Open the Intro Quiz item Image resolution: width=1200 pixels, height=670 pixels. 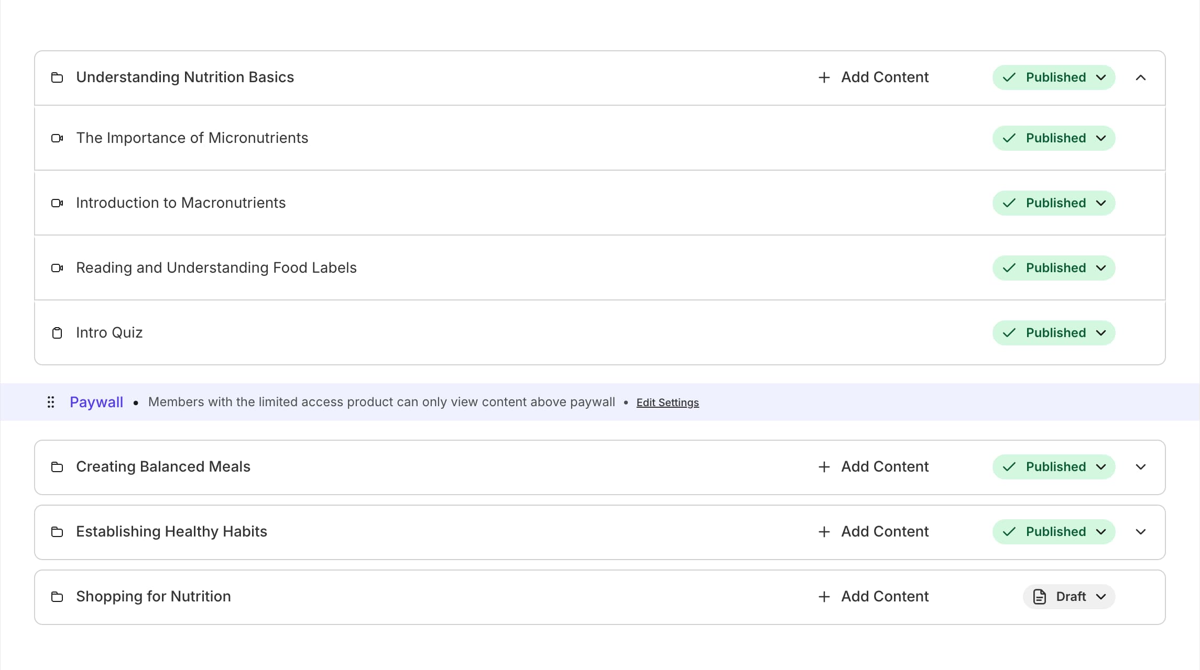pyautogui.click(x=109, y=333)
